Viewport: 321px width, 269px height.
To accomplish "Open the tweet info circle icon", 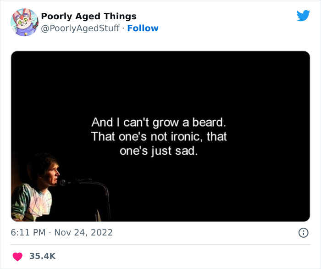I will [x=303, y=233].
